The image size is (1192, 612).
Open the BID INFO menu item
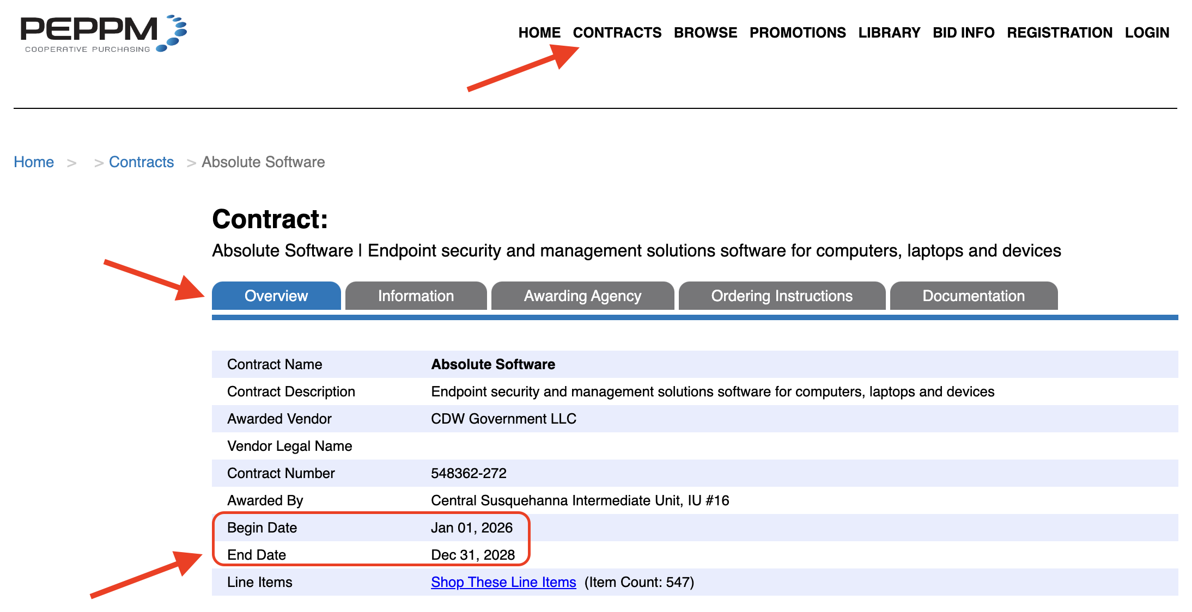coord(963,33)
